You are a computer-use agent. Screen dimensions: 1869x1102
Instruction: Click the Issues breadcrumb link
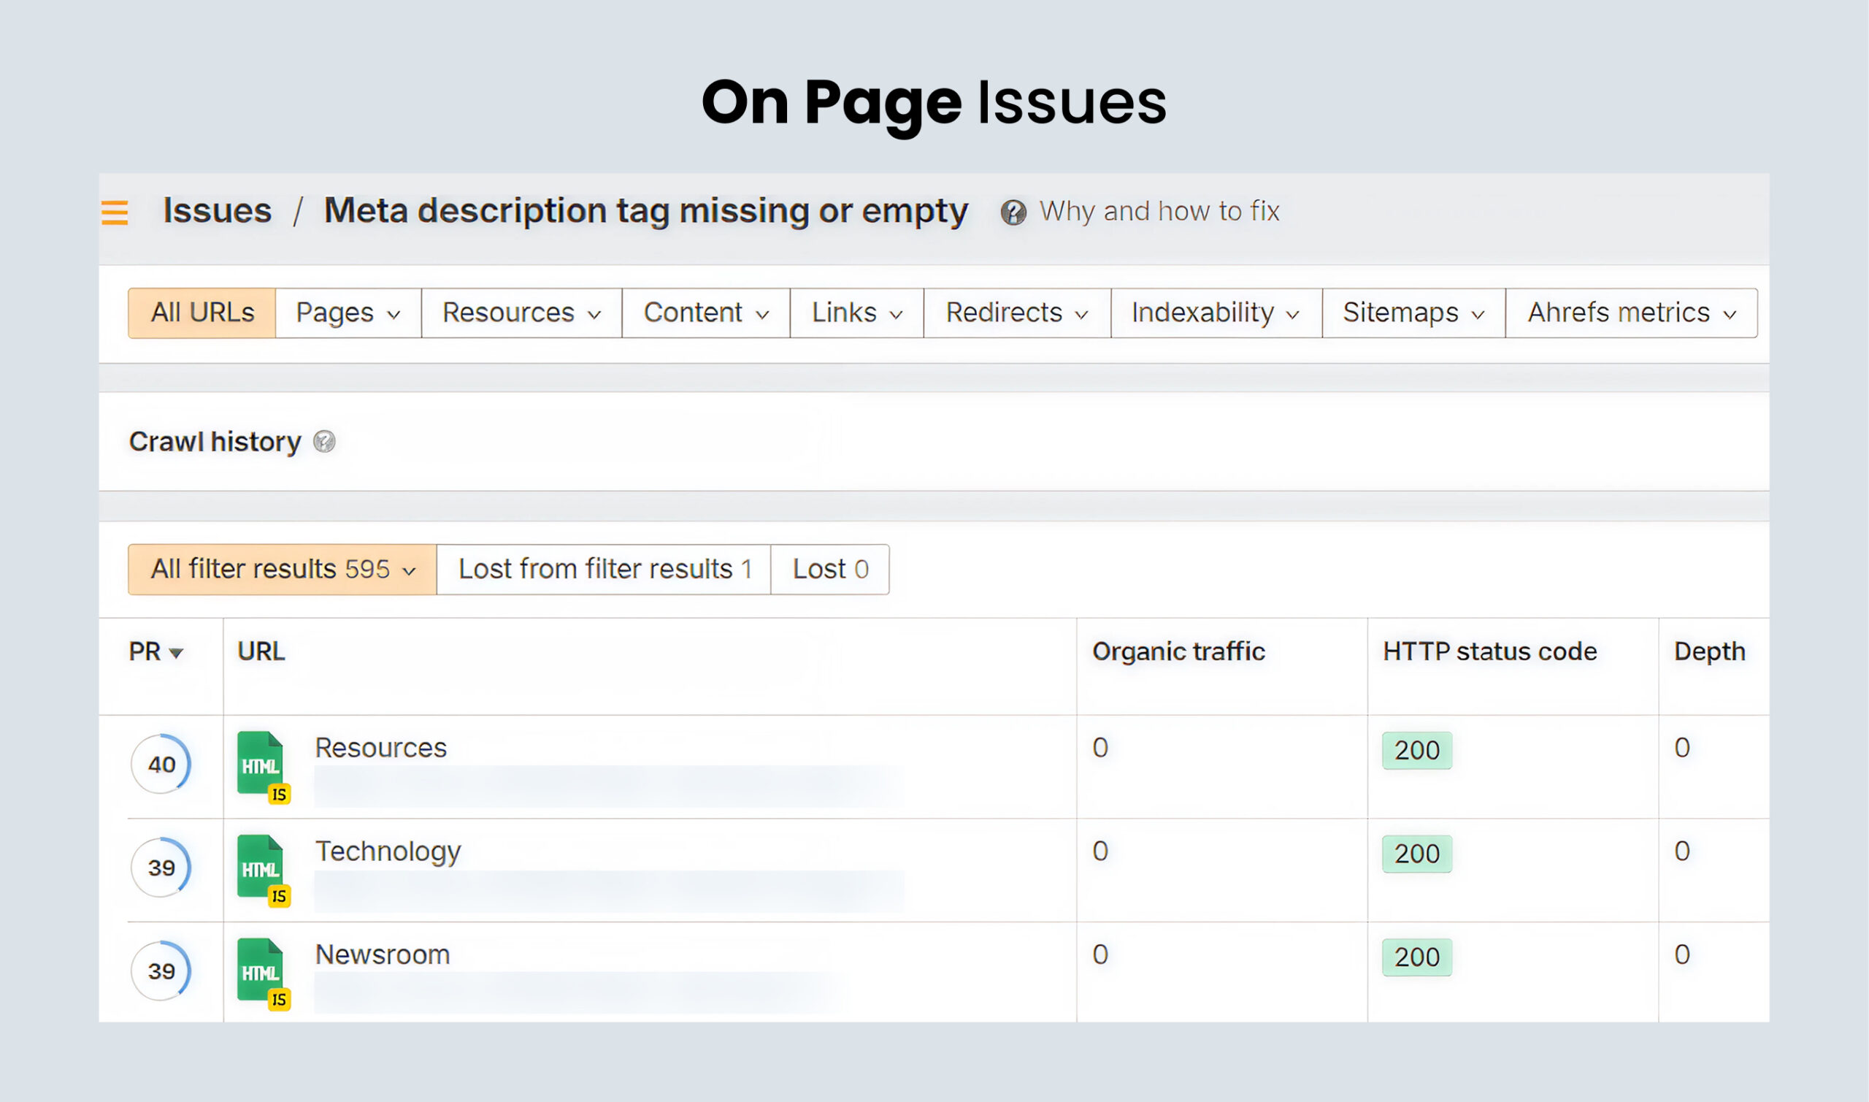click(x=217, y=210)
